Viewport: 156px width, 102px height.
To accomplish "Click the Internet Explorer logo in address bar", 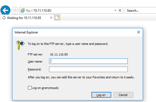I will tap(23, 10).
